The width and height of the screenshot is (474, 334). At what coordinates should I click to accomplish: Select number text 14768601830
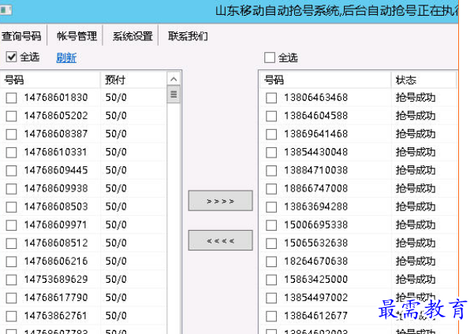pos(56,98)
